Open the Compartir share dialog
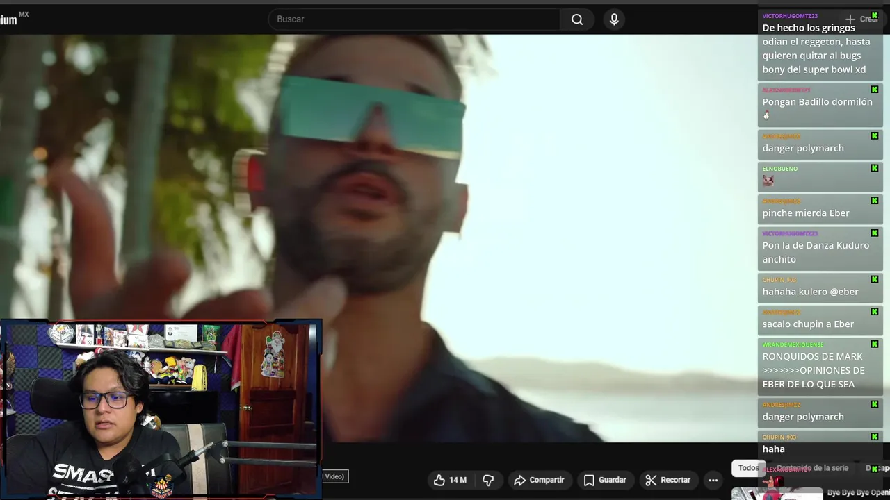 (539, 480)
